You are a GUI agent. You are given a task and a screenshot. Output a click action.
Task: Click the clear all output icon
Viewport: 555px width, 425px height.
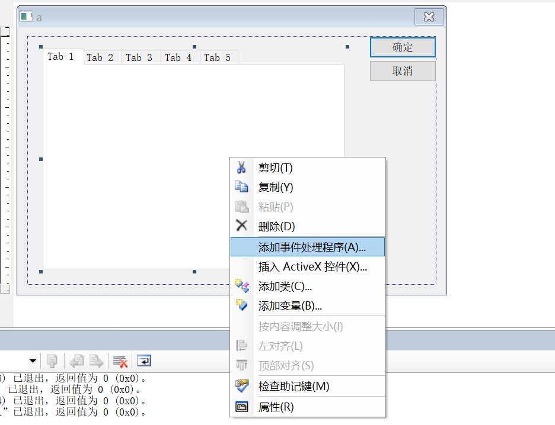tap(120, 361)
